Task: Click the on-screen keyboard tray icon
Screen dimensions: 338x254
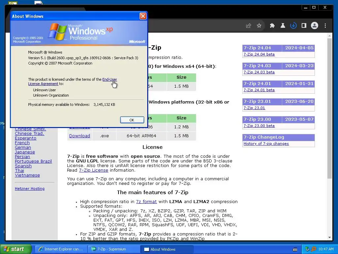Action: tap(295, 249)
